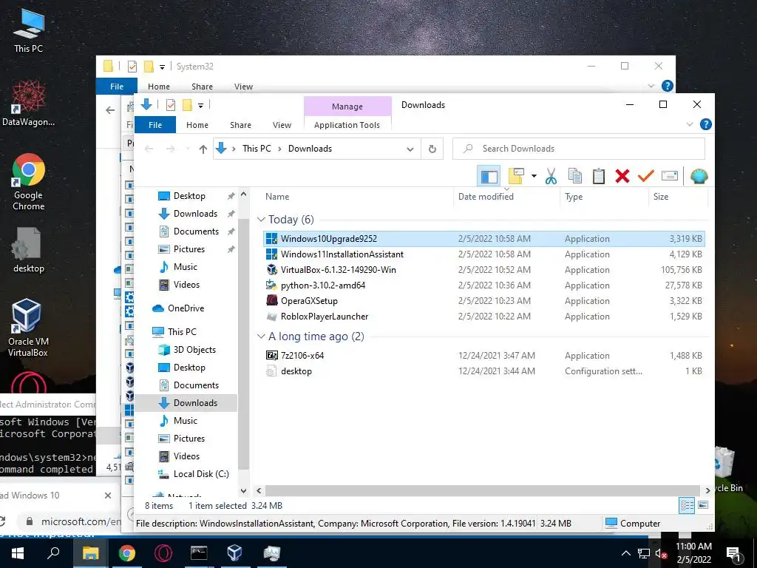Click the Up arrow navigation button
Viewport: 757px width, 568px height.
[x=203, y=149]
